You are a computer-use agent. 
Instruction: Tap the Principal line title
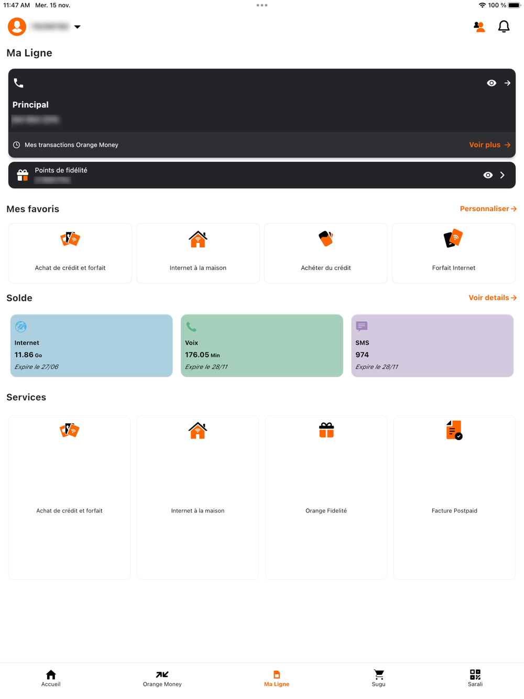pyautogui.click(x=30, y=105)
